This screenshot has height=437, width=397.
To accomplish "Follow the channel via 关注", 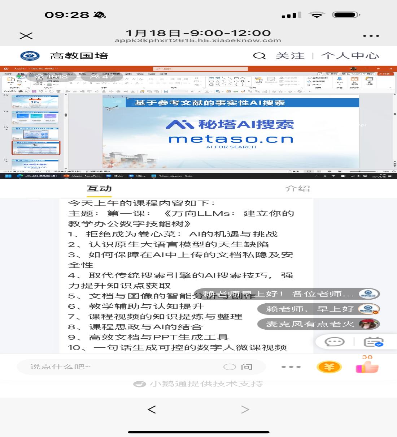I will pyautogui.click(x=290, y=56).
